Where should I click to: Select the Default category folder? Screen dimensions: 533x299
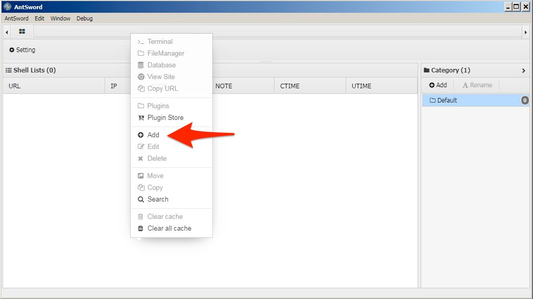[x=475, y=100]
